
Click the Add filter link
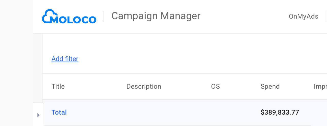coord(65,59)
